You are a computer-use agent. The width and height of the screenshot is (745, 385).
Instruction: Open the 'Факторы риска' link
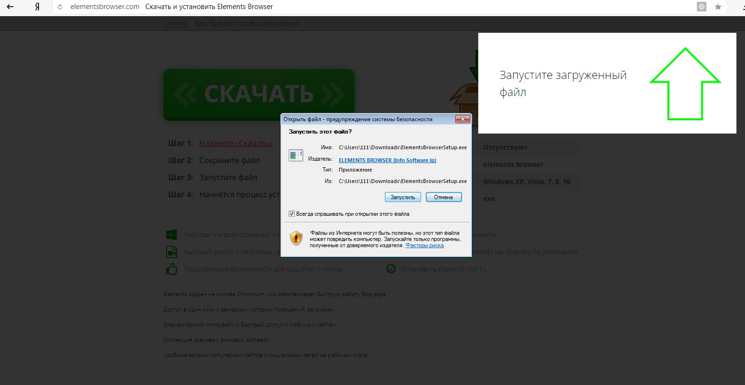[424, 246]
